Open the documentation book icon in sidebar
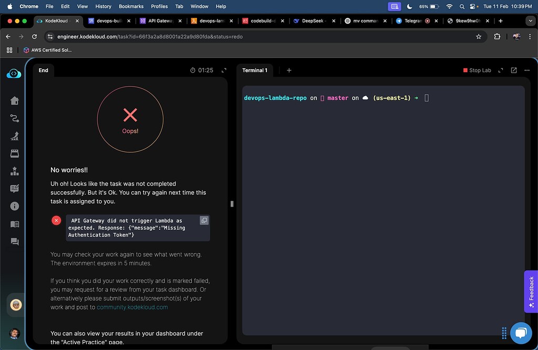The image size is (538, 350). pyautogui.click(x=14, y=224)
